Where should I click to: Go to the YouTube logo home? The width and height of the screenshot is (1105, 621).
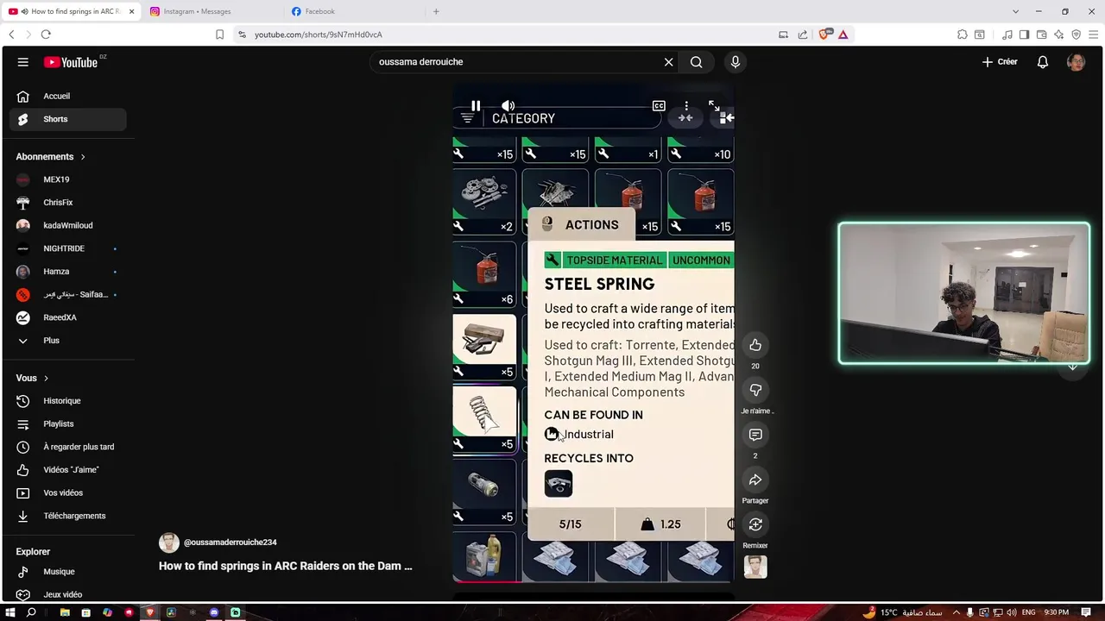coord(71,62)
